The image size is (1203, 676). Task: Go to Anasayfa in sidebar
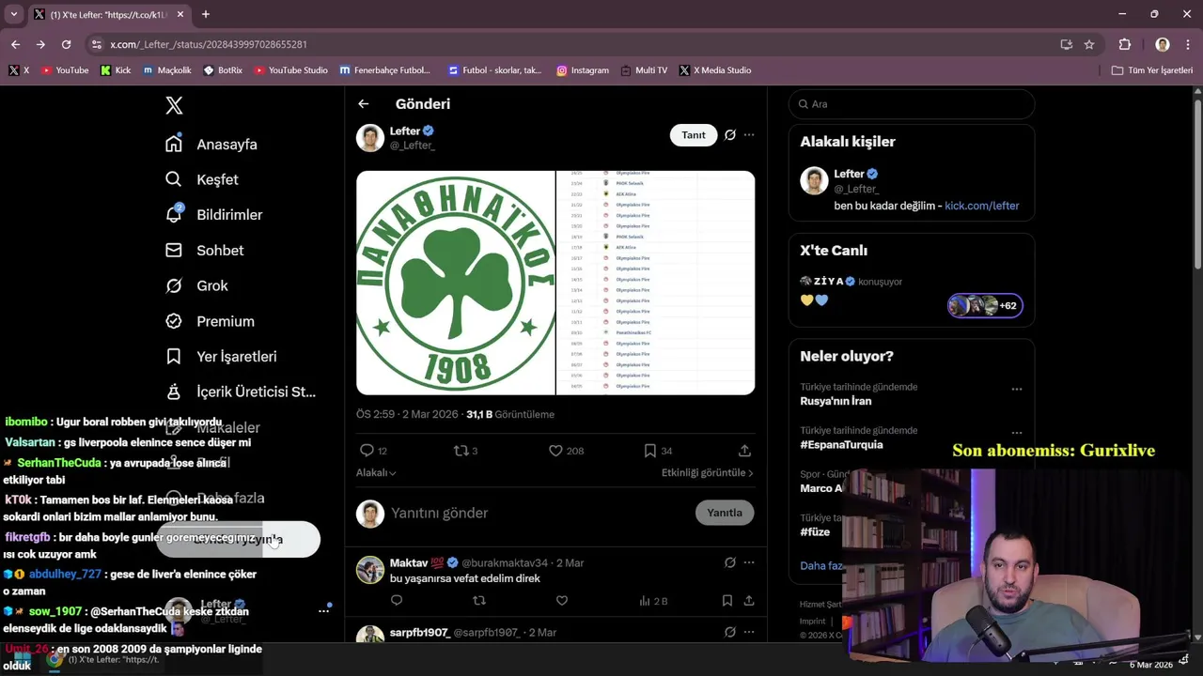[x=211, y=144]
